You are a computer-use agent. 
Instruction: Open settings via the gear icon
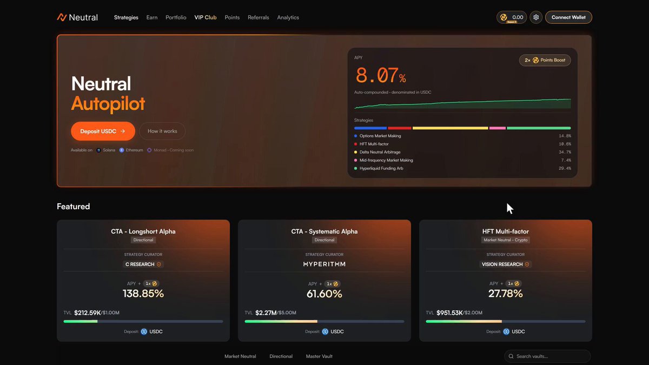pyautogui.click(x=536, y=17)
